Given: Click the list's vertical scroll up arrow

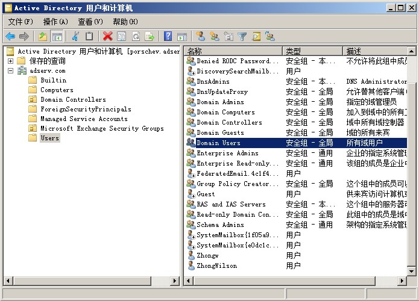Looking at the screenshot, I should pyautogui.click(x=412, y=51).
